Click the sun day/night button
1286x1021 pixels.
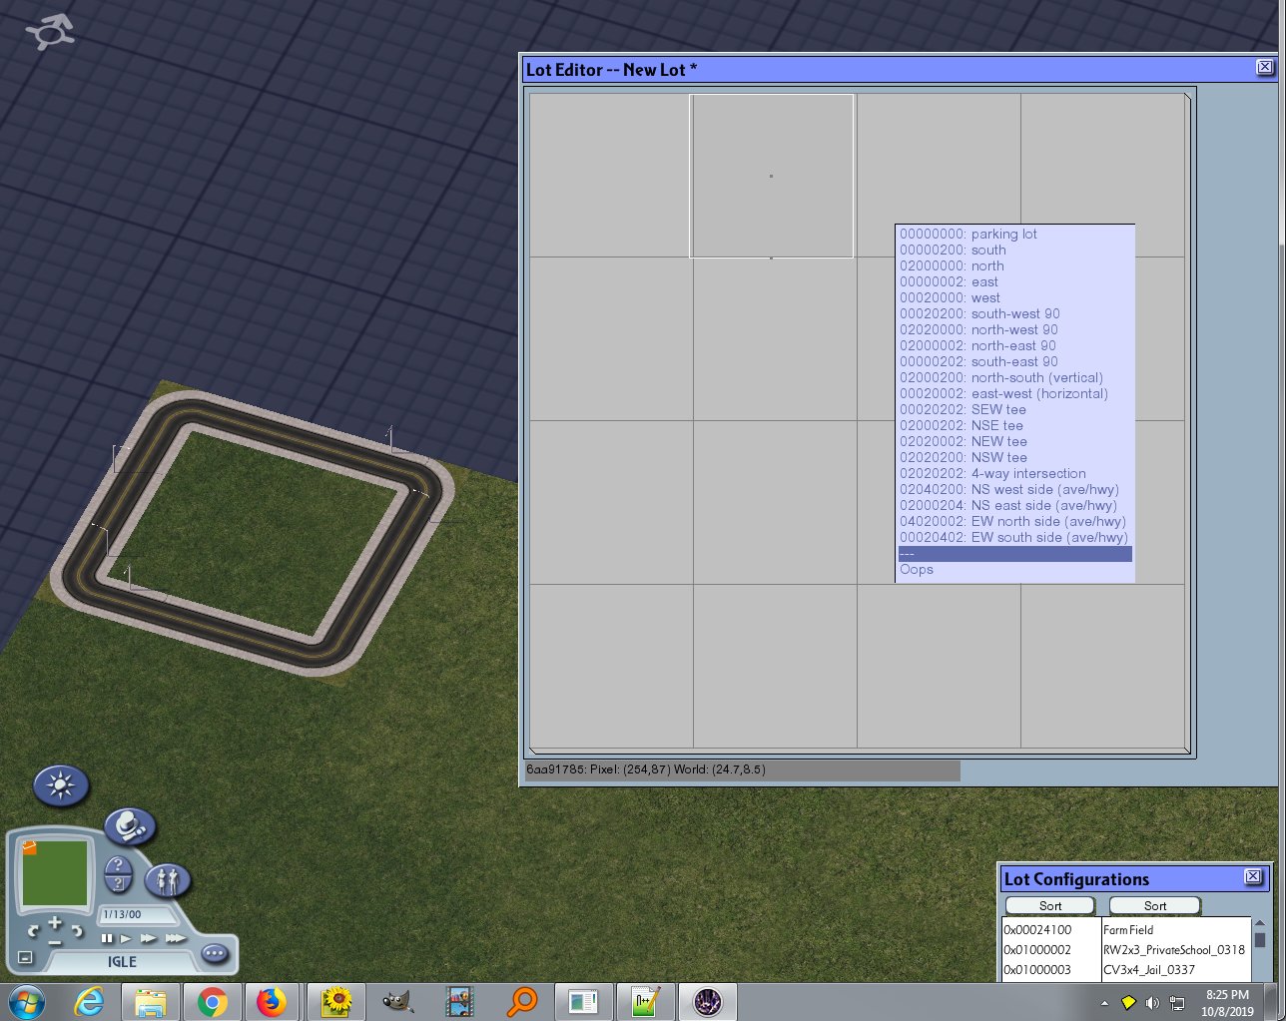[x=61, y=785]
